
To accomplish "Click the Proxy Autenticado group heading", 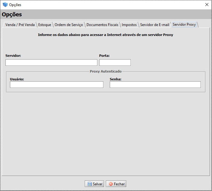I will click(106, 71).
